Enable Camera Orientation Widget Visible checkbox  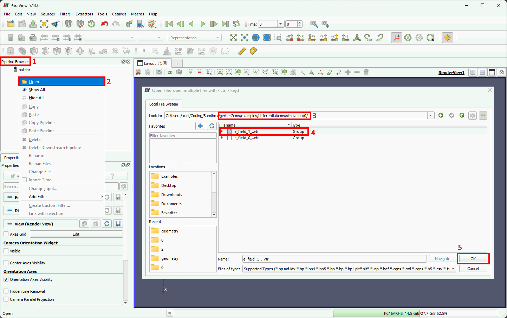[6, 251]
